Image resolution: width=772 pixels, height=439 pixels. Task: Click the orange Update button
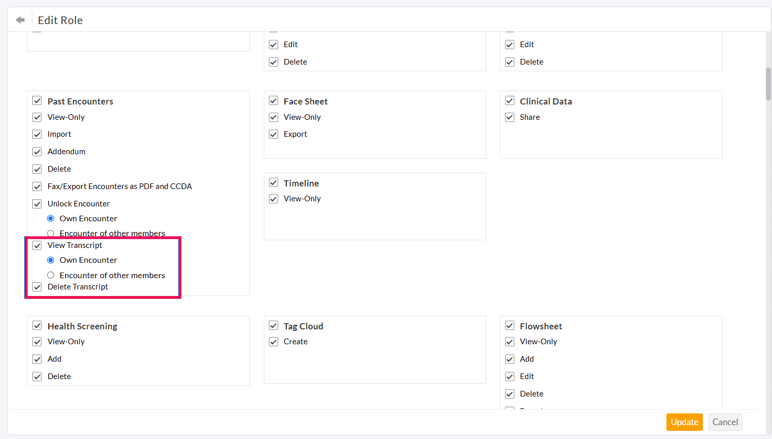click(x=684, y=422)
